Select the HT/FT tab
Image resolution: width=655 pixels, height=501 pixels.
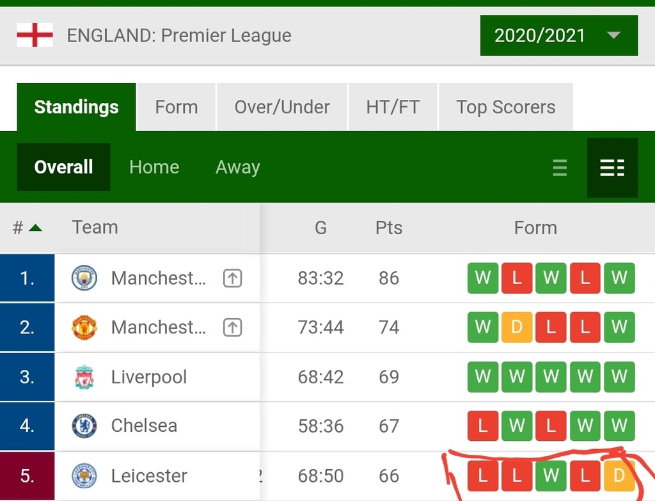(x=393, y=107)
